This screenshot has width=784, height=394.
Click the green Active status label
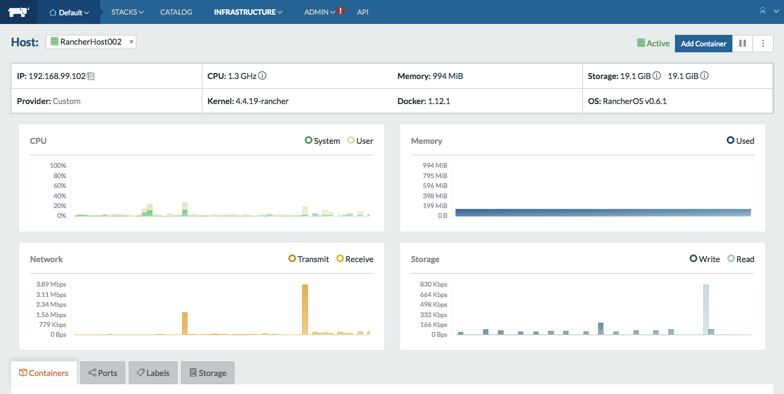point(653,44)
